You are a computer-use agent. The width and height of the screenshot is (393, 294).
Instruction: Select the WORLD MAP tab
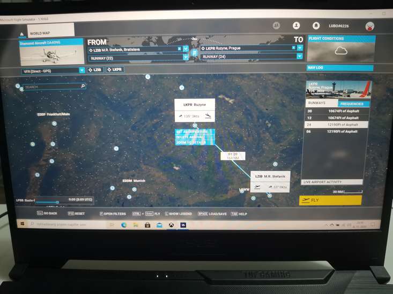(50, 30)
